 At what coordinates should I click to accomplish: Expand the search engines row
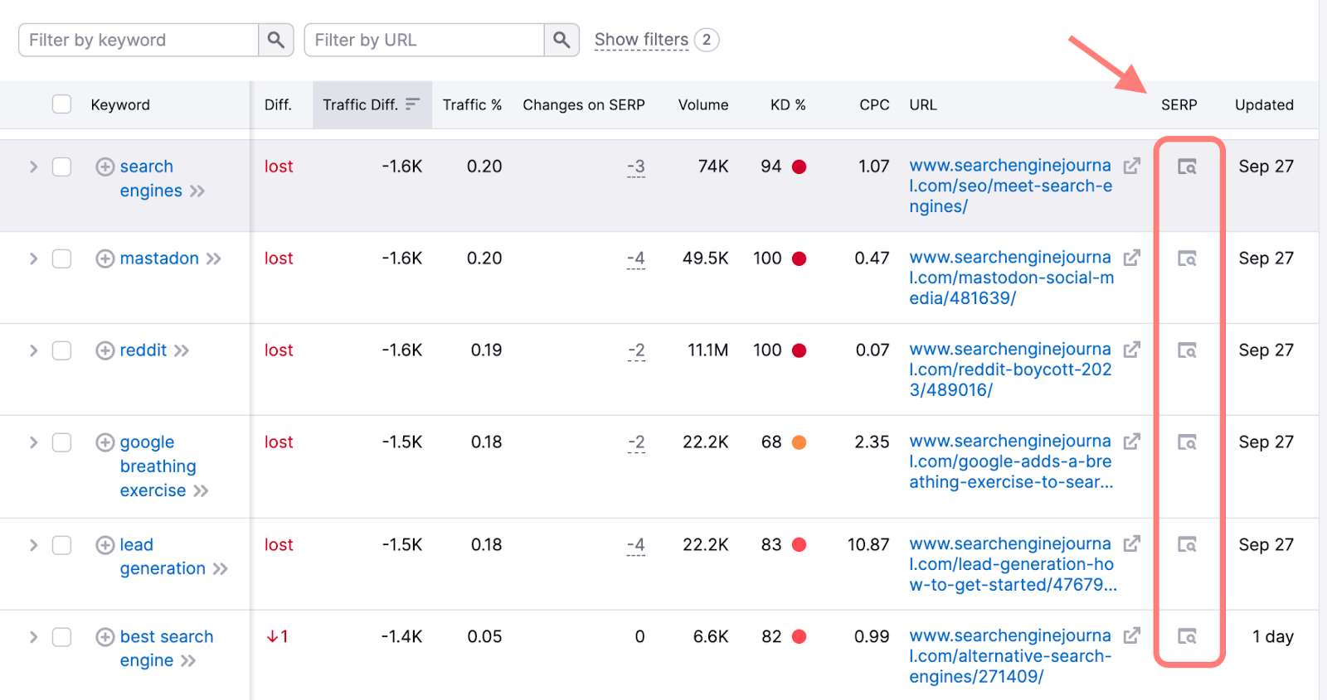click(x=33, y=167)
